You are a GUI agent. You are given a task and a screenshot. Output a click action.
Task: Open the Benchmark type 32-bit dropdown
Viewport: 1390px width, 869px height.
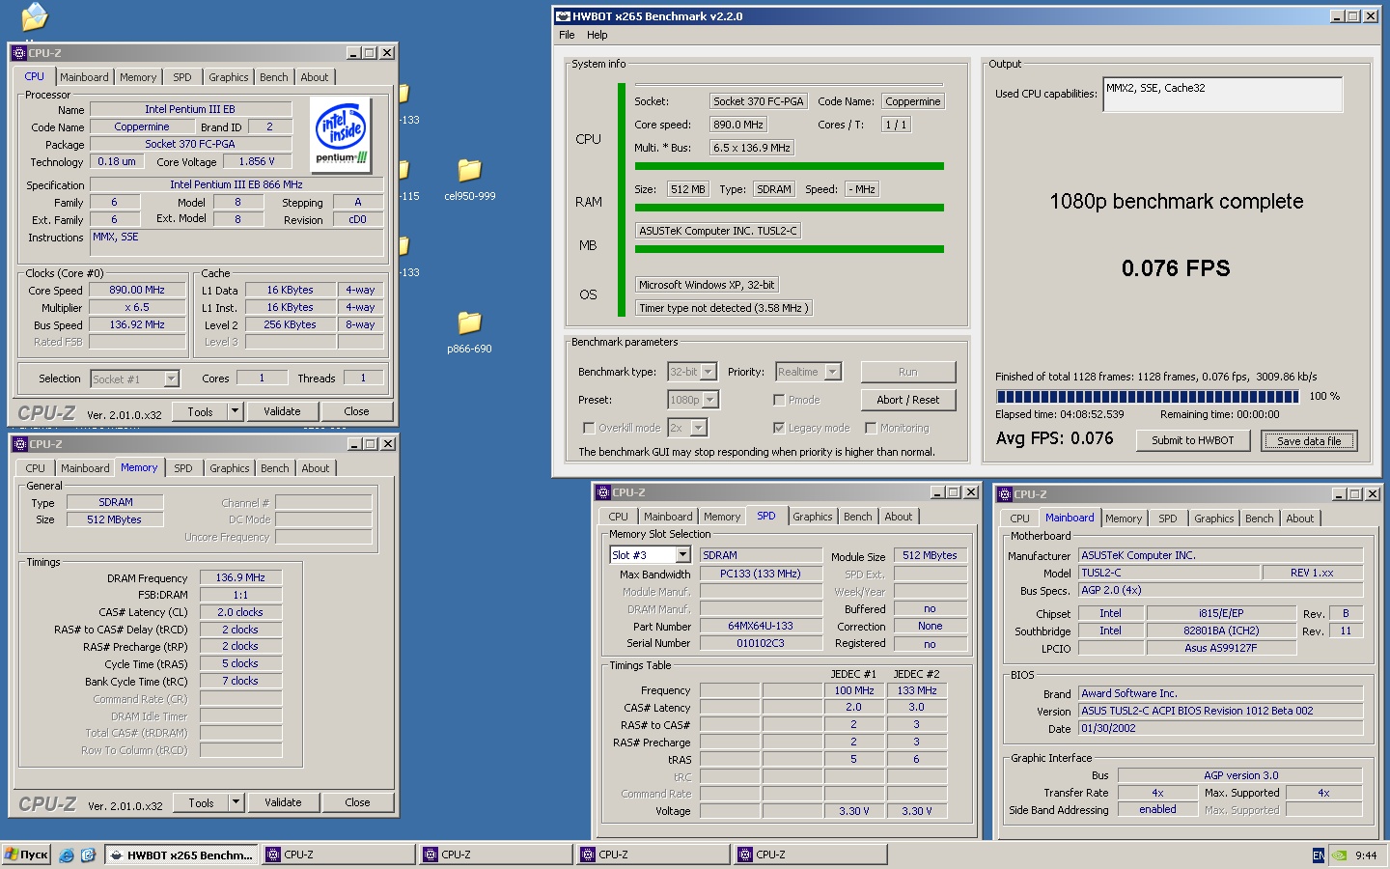tap(709, 372)
